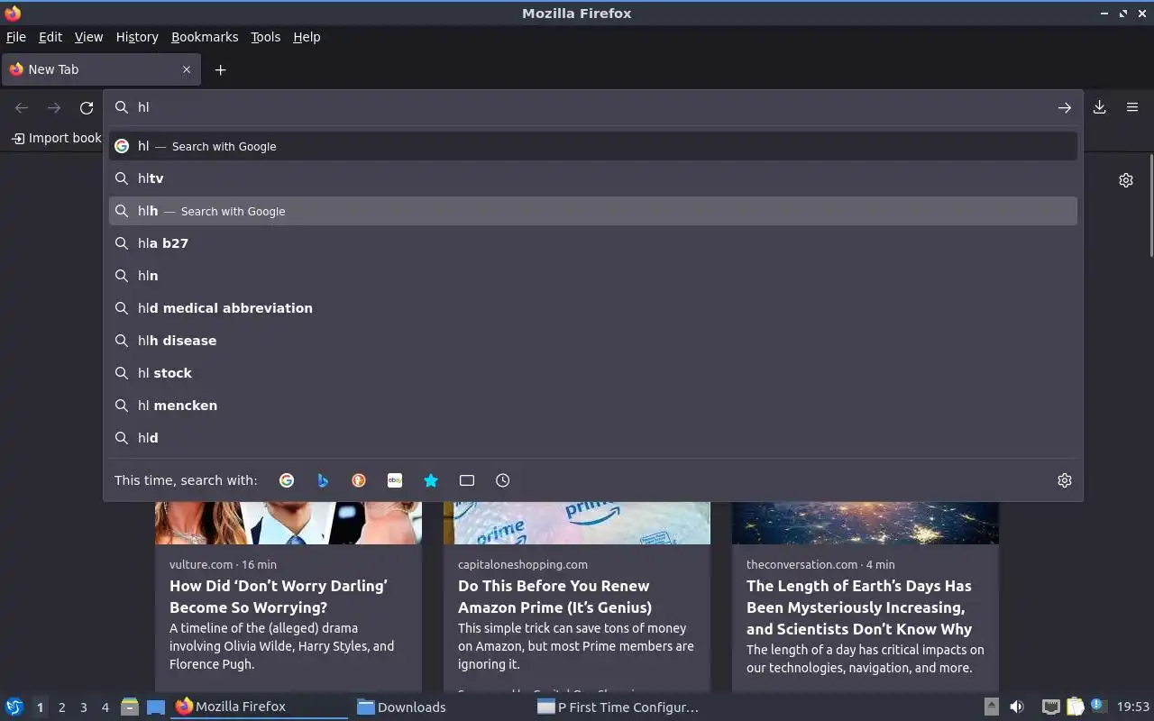Image resolution: width=1154 pixels, height=721 pixels.
Task: Switch to workspace 2
Action: click(x=61, y=707)
